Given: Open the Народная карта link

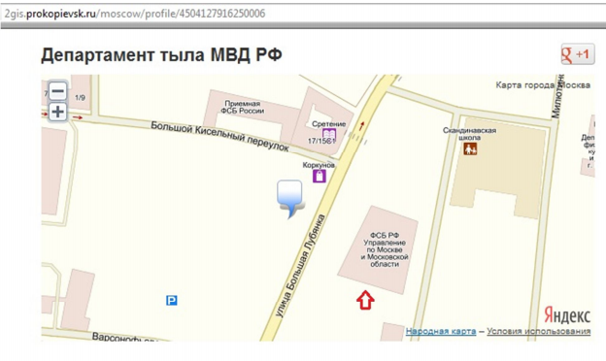Looking at the screenshot, I should click(441, 331).
